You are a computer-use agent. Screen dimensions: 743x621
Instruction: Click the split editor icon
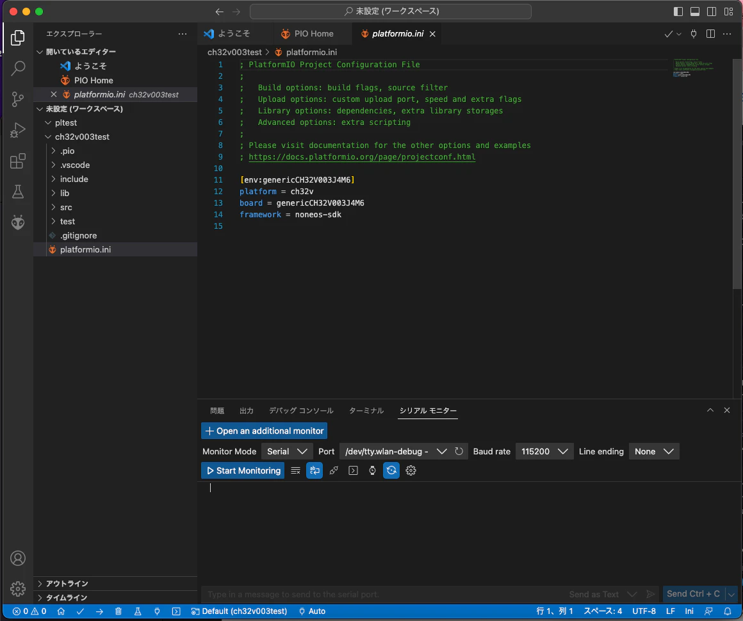(x=710, y=34)
